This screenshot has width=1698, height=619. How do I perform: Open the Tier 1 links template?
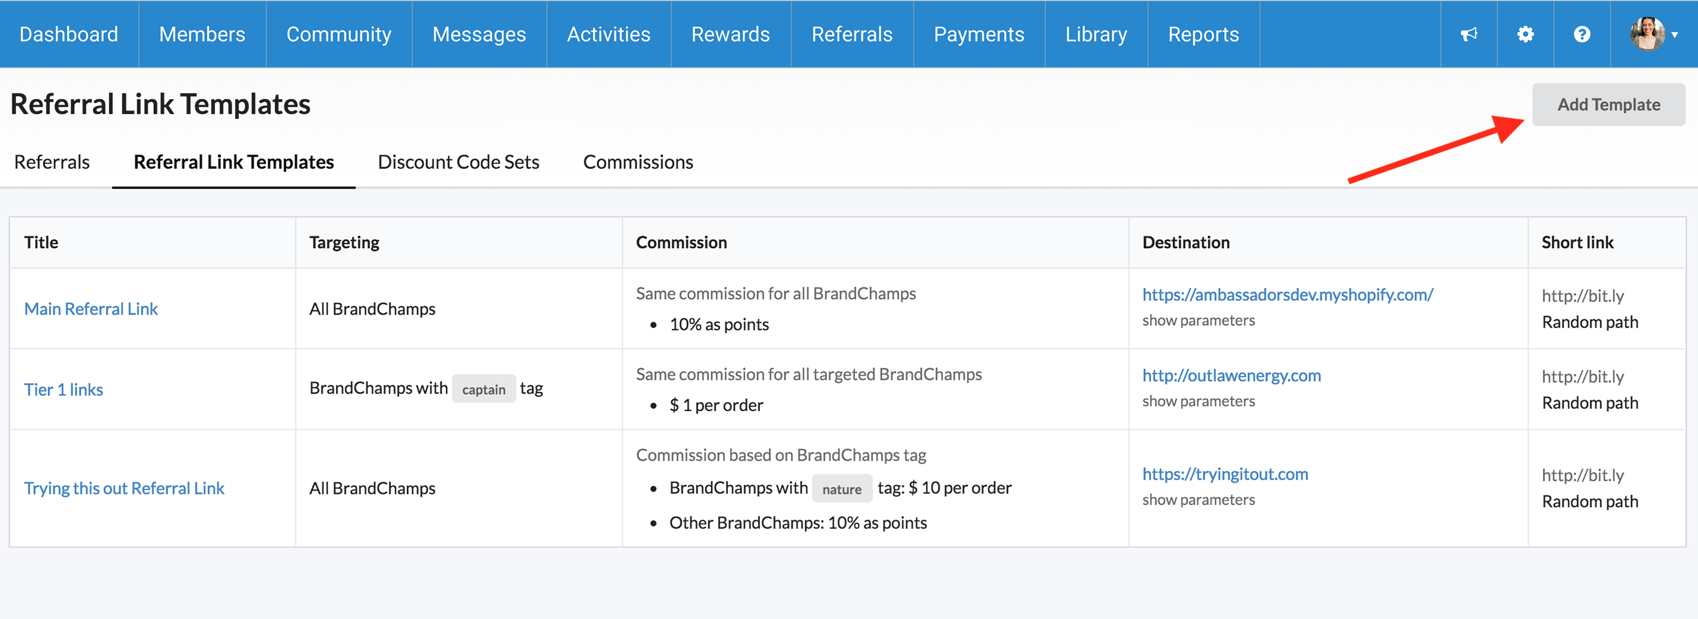(64, 389)
